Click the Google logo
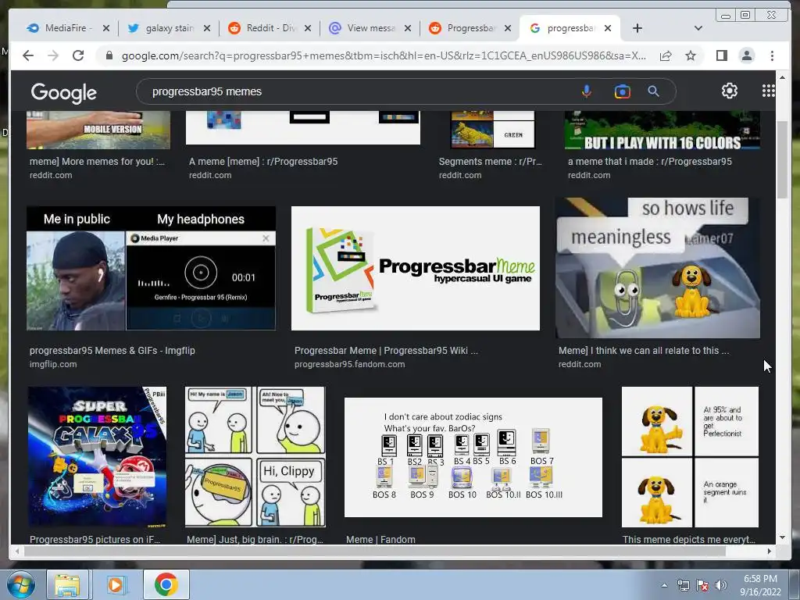The width and height of the screenshot is (800, 600). 64,92
